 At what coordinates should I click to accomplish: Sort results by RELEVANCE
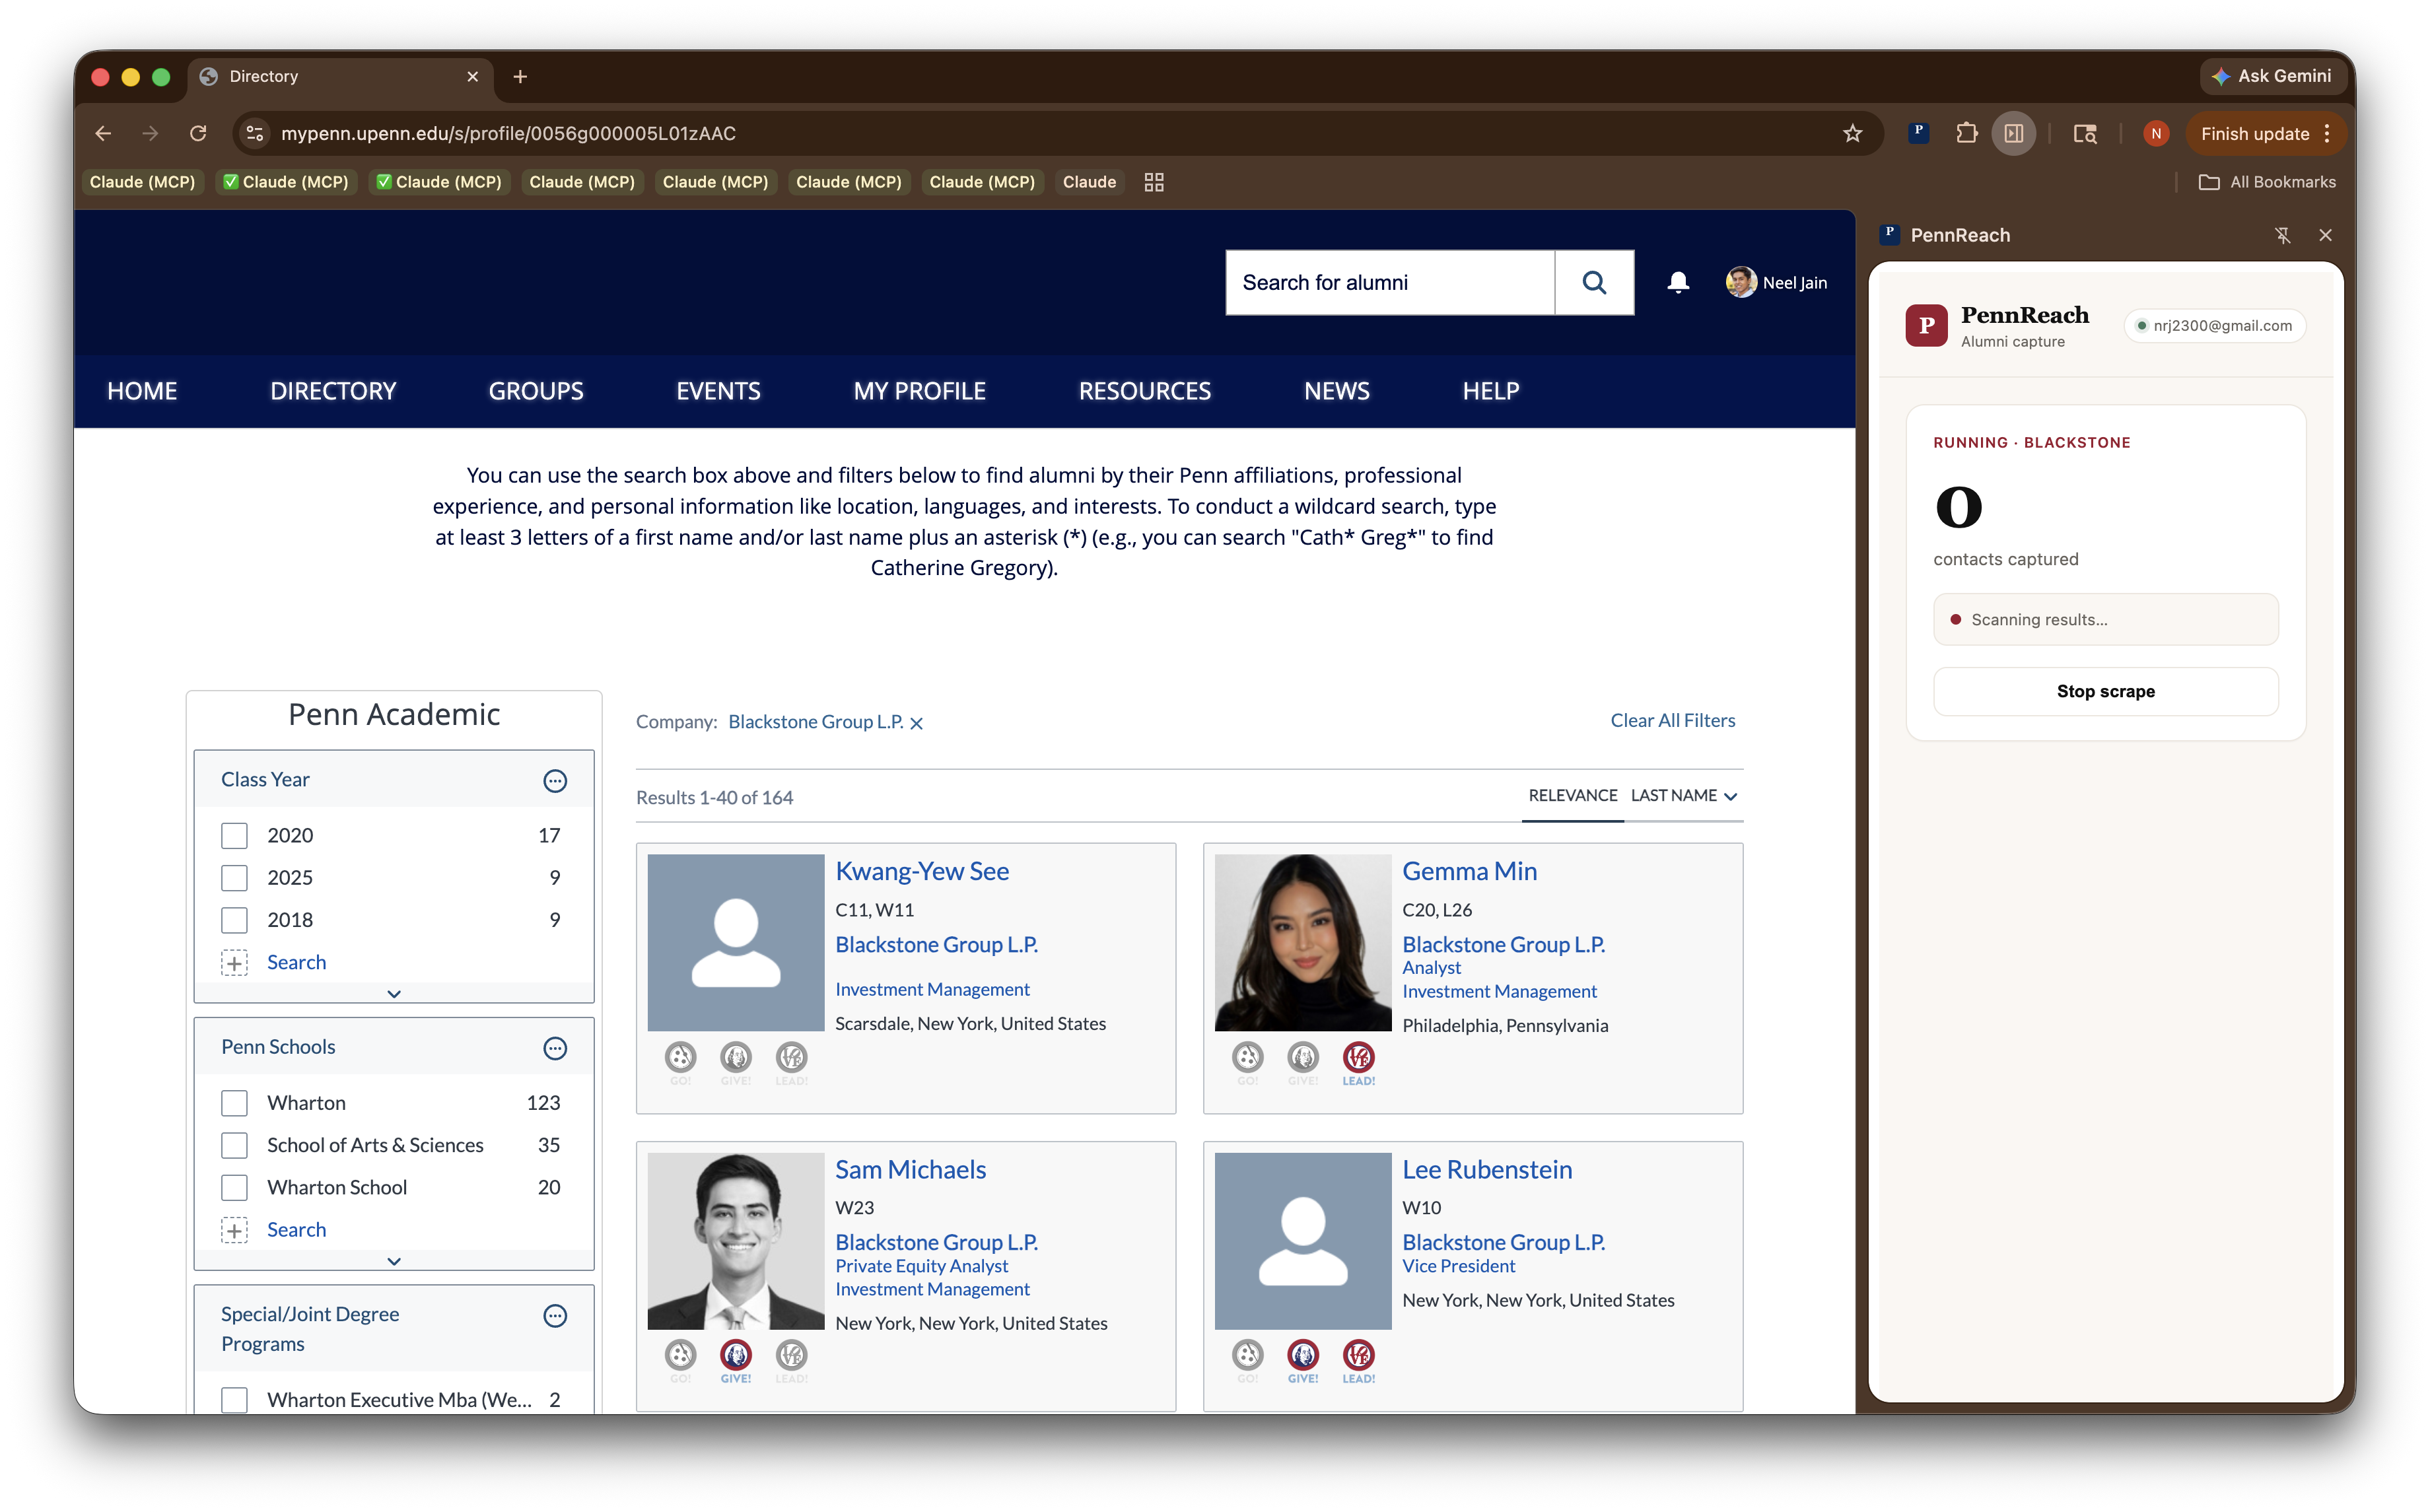1572,796
